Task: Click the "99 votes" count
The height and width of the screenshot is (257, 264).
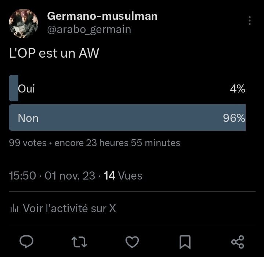Action: click(28, 142)
